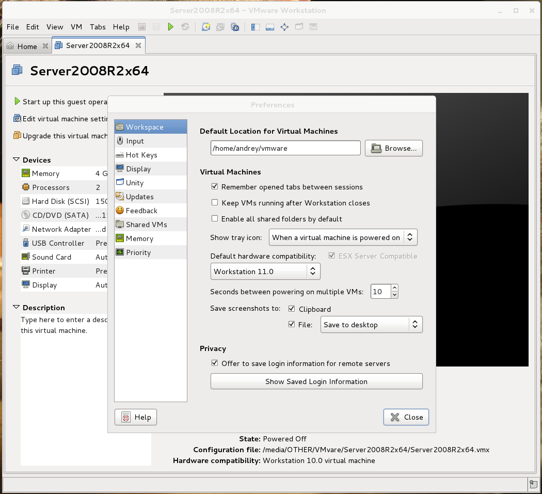542x494 pixels.
Task: Open the Edit menu
Action: pos(33,27)
